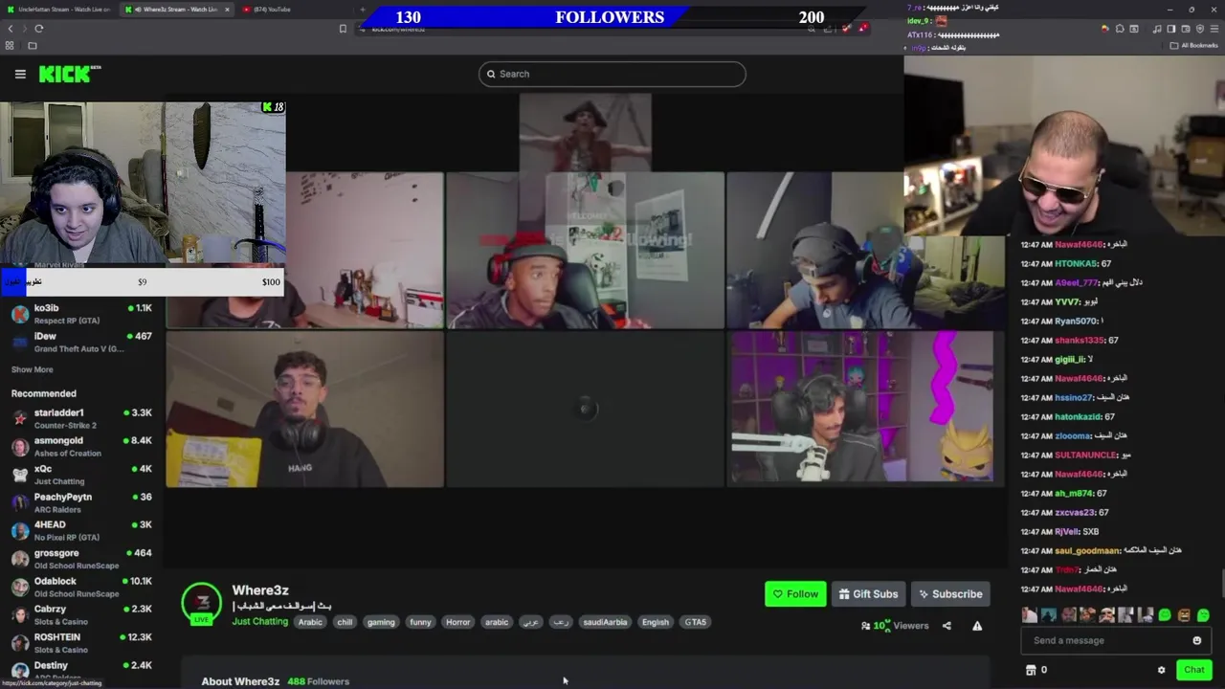Expand followed channels with Show More

click(x=32, y=369)
